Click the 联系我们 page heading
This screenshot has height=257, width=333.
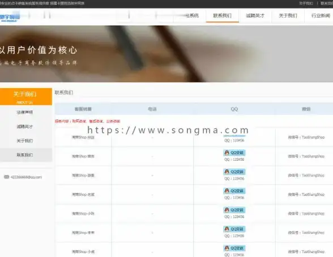pyautogui.click(x=63, y=92)
